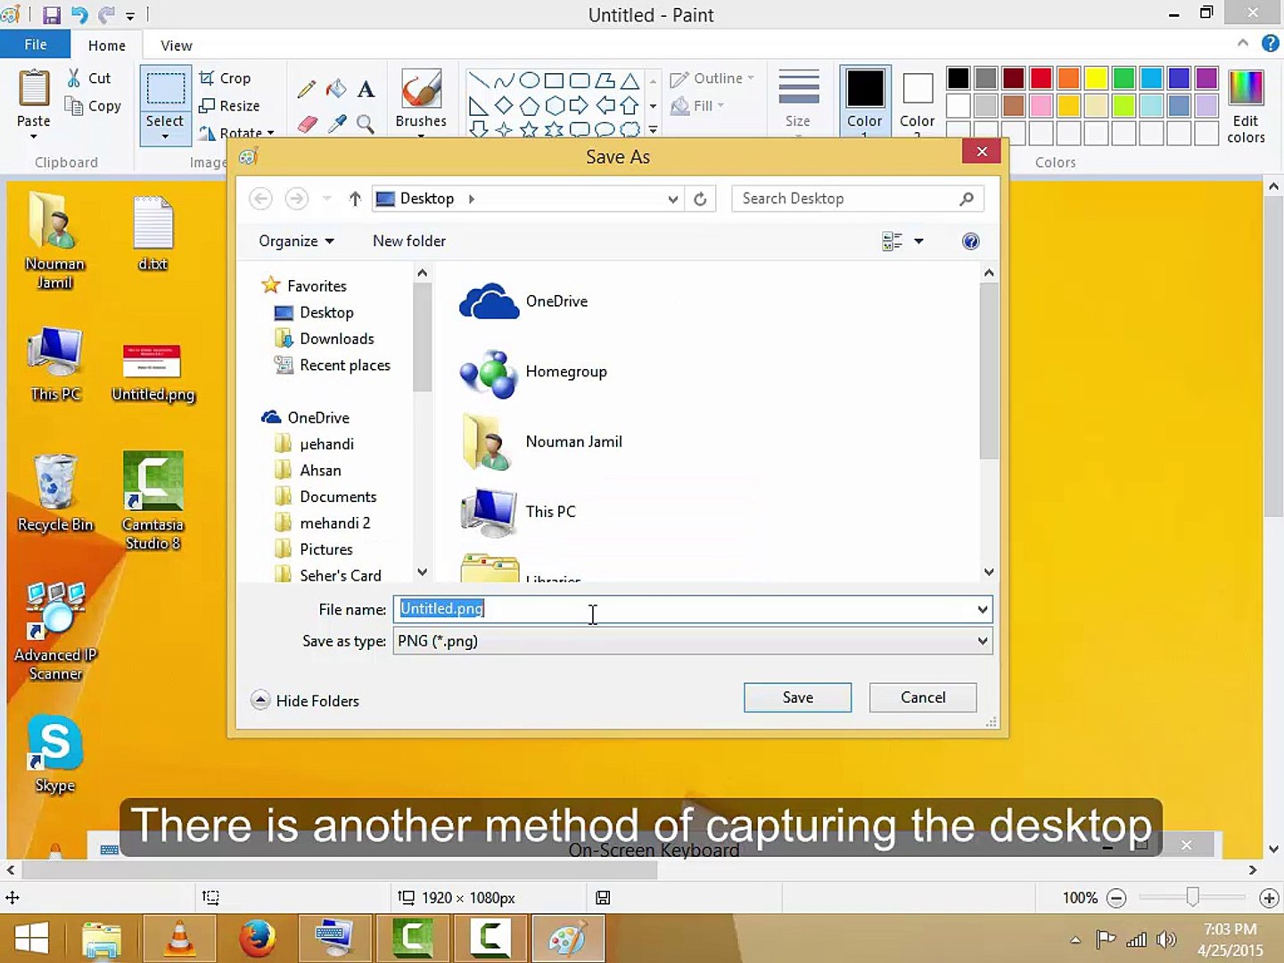The width and height of the screenshot is (1284, 963).
Task: Switch to the View ribbon tab
Action: (x=177, y=45)
